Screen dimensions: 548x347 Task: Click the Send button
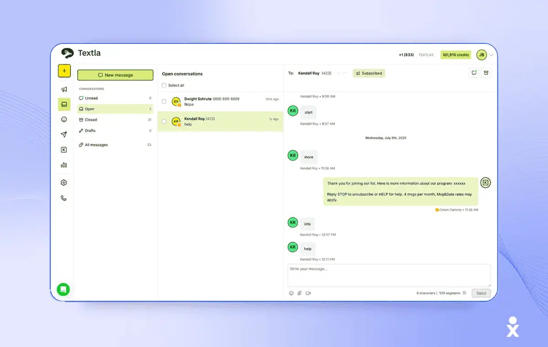[481, 293]
